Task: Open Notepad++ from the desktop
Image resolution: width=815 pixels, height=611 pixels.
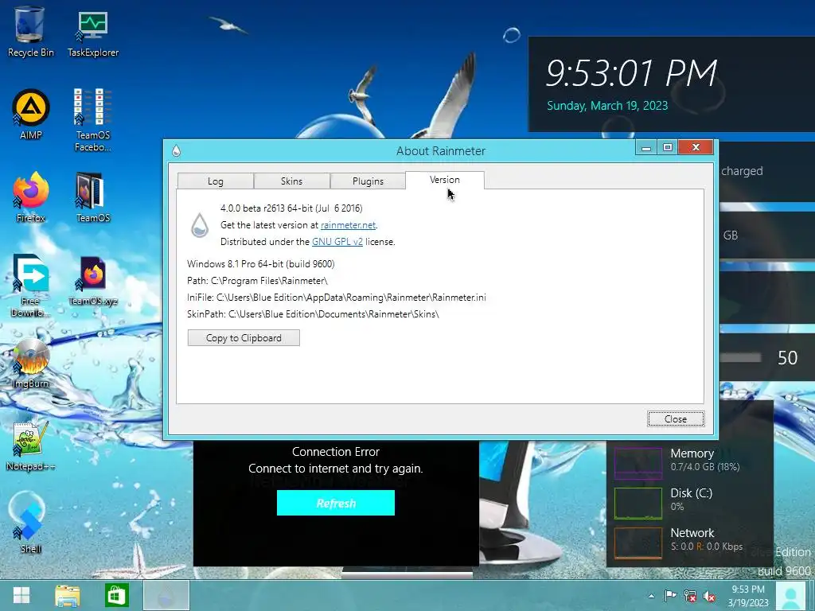Action: click(x=31, y=447)
